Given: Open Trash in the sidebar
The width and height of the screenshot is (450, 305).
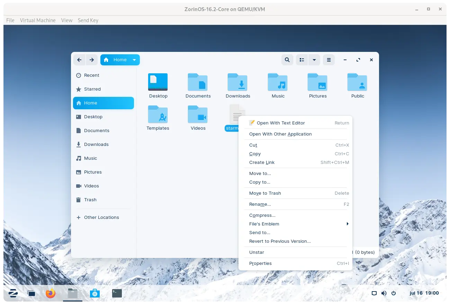Looking at the screenshot, I should coord(103,200).
